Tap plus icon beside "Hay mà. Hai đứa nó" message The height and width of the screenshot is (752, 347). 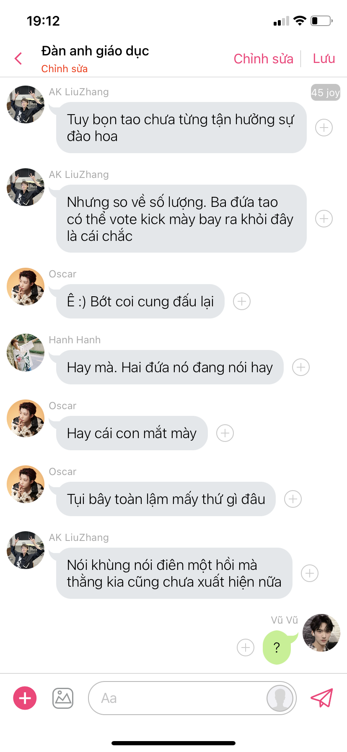pos(301,367)
